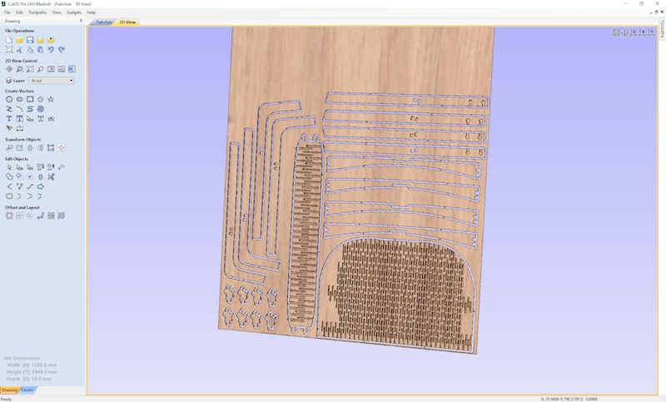Switch to the Layers bottom tab
666x402 pixels.
click(x=27, y=390)
